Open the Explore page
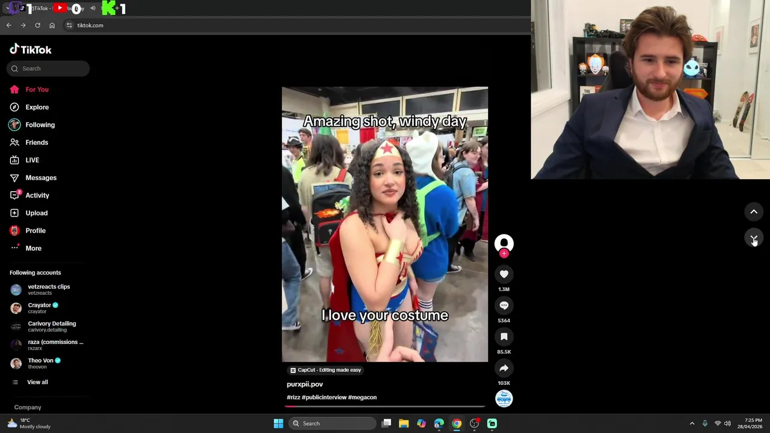The image size is (770, 433). (29, 107)
